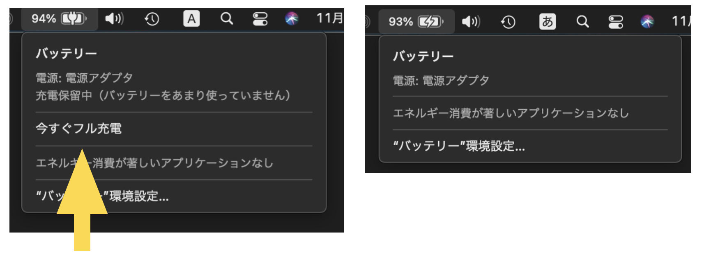Open Control Center in right menu bar
The width and height of the screenshot is (704, 262).
[616, 22]
